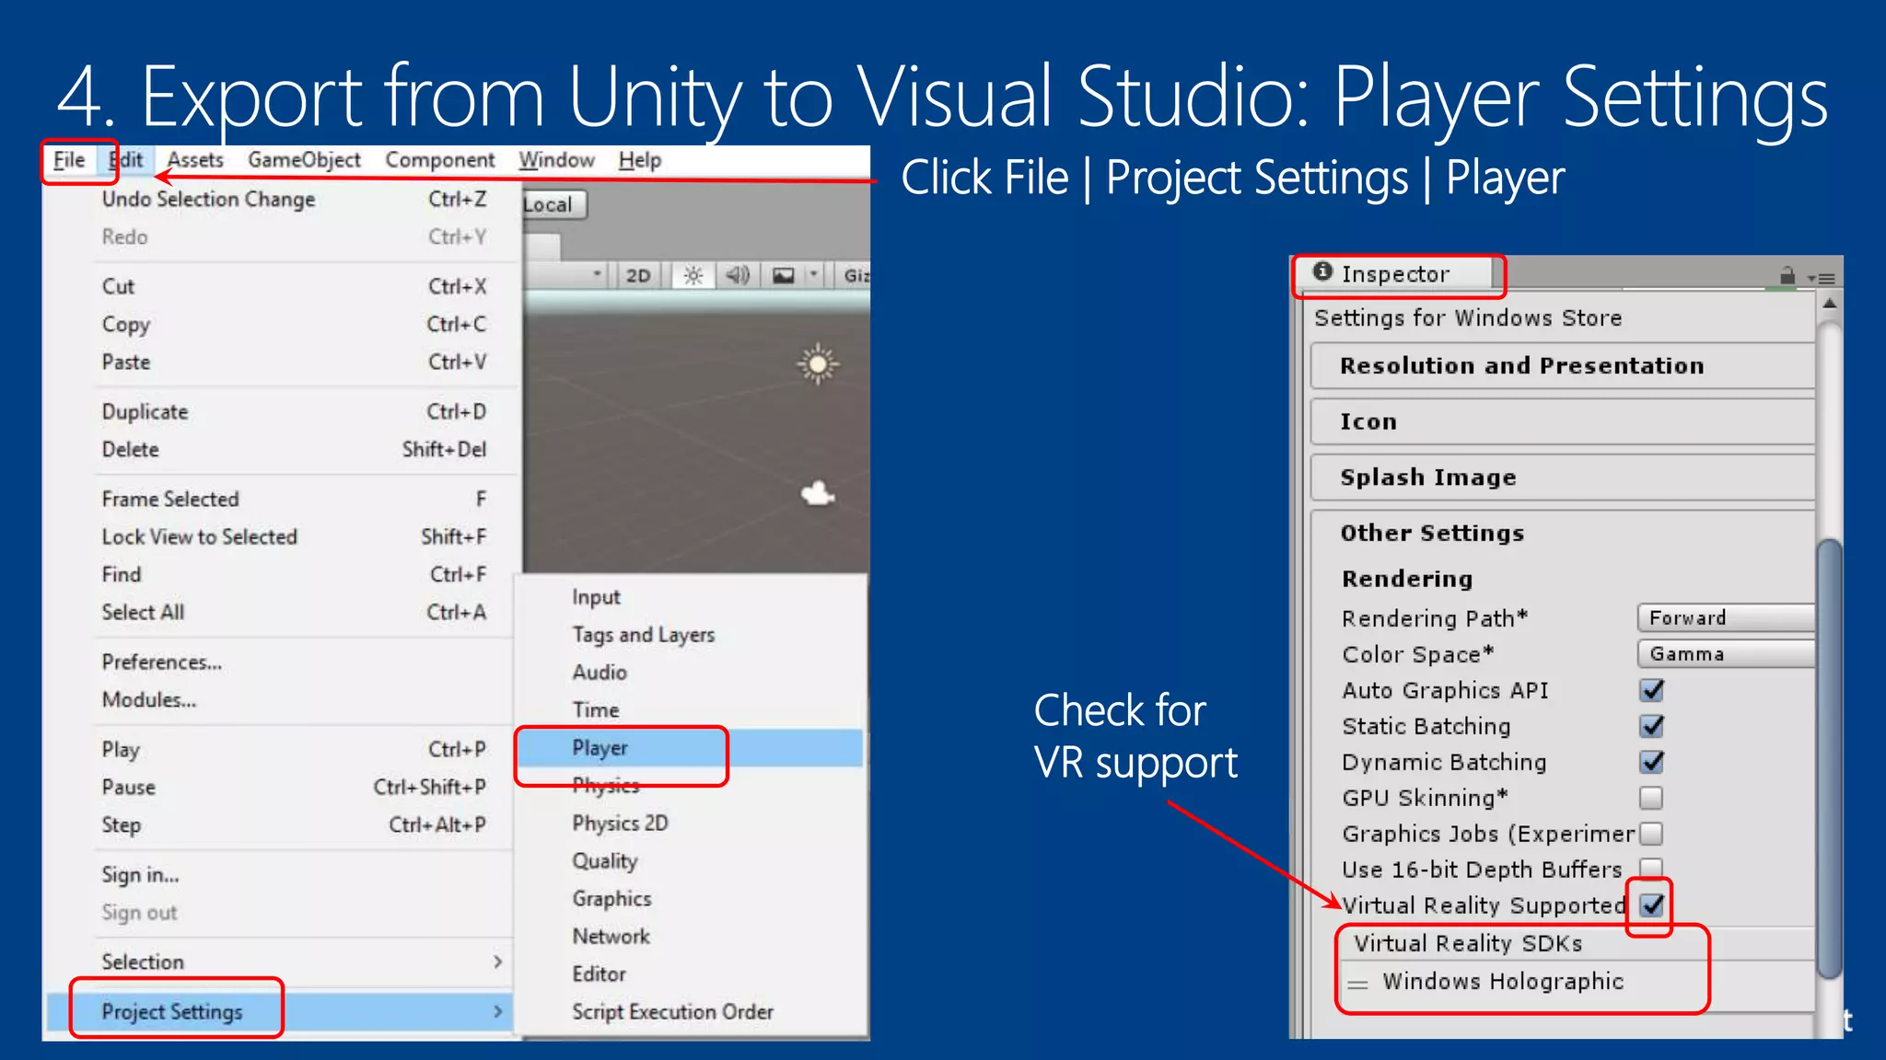Screen dimensions: 1886x1060
Task: Open Time project settings
Action: [x=691, y=710]
